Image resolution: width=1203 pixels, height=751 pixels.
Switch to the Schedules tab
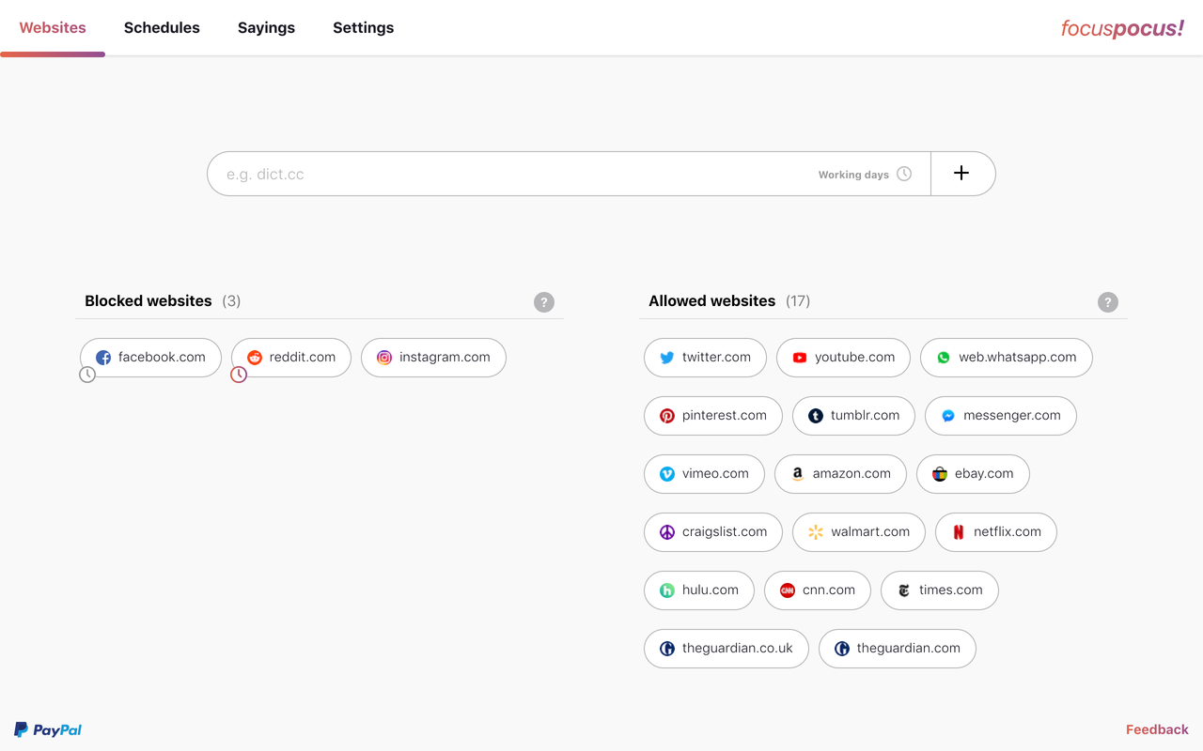click(162, 28)
